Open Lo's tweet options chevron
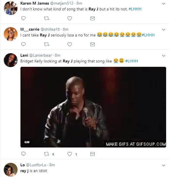 tap(164, 165)
